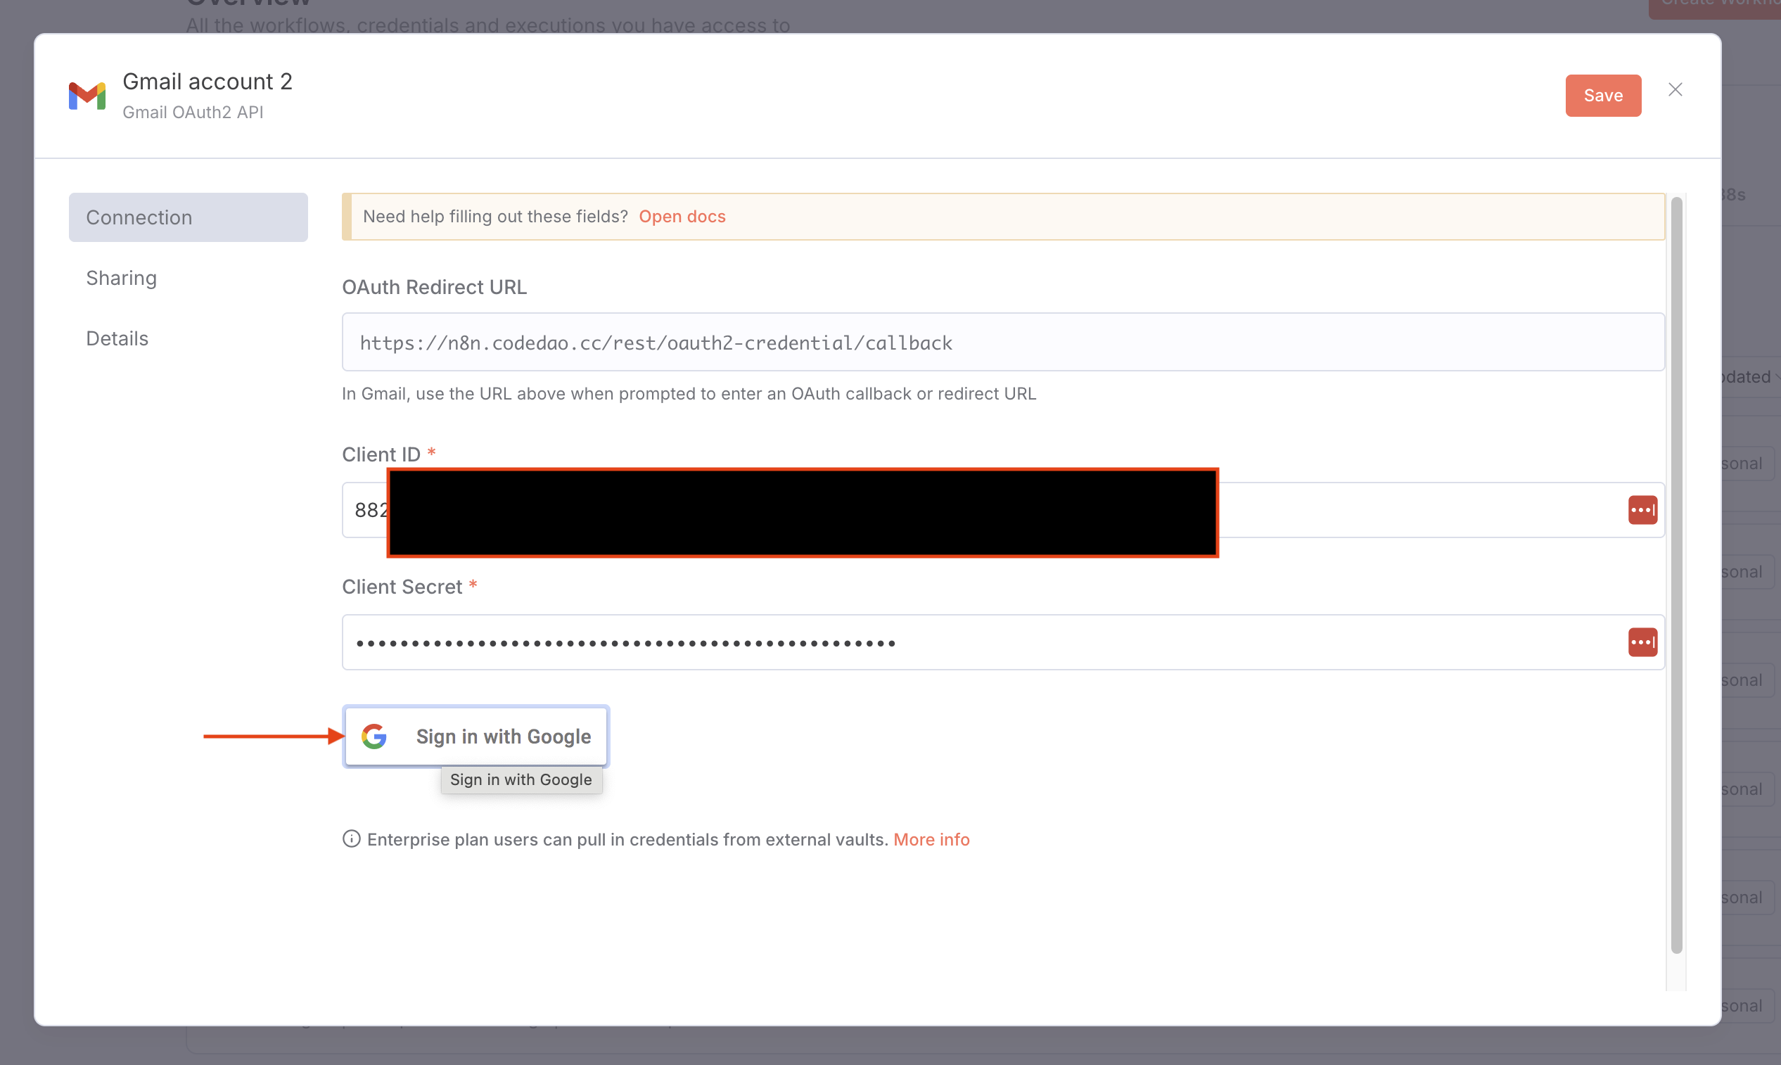Screen dimensions: 1781x1065
Task: Click the 'Gmail OAuth2 API' subtitle
Action: [193, 113]
